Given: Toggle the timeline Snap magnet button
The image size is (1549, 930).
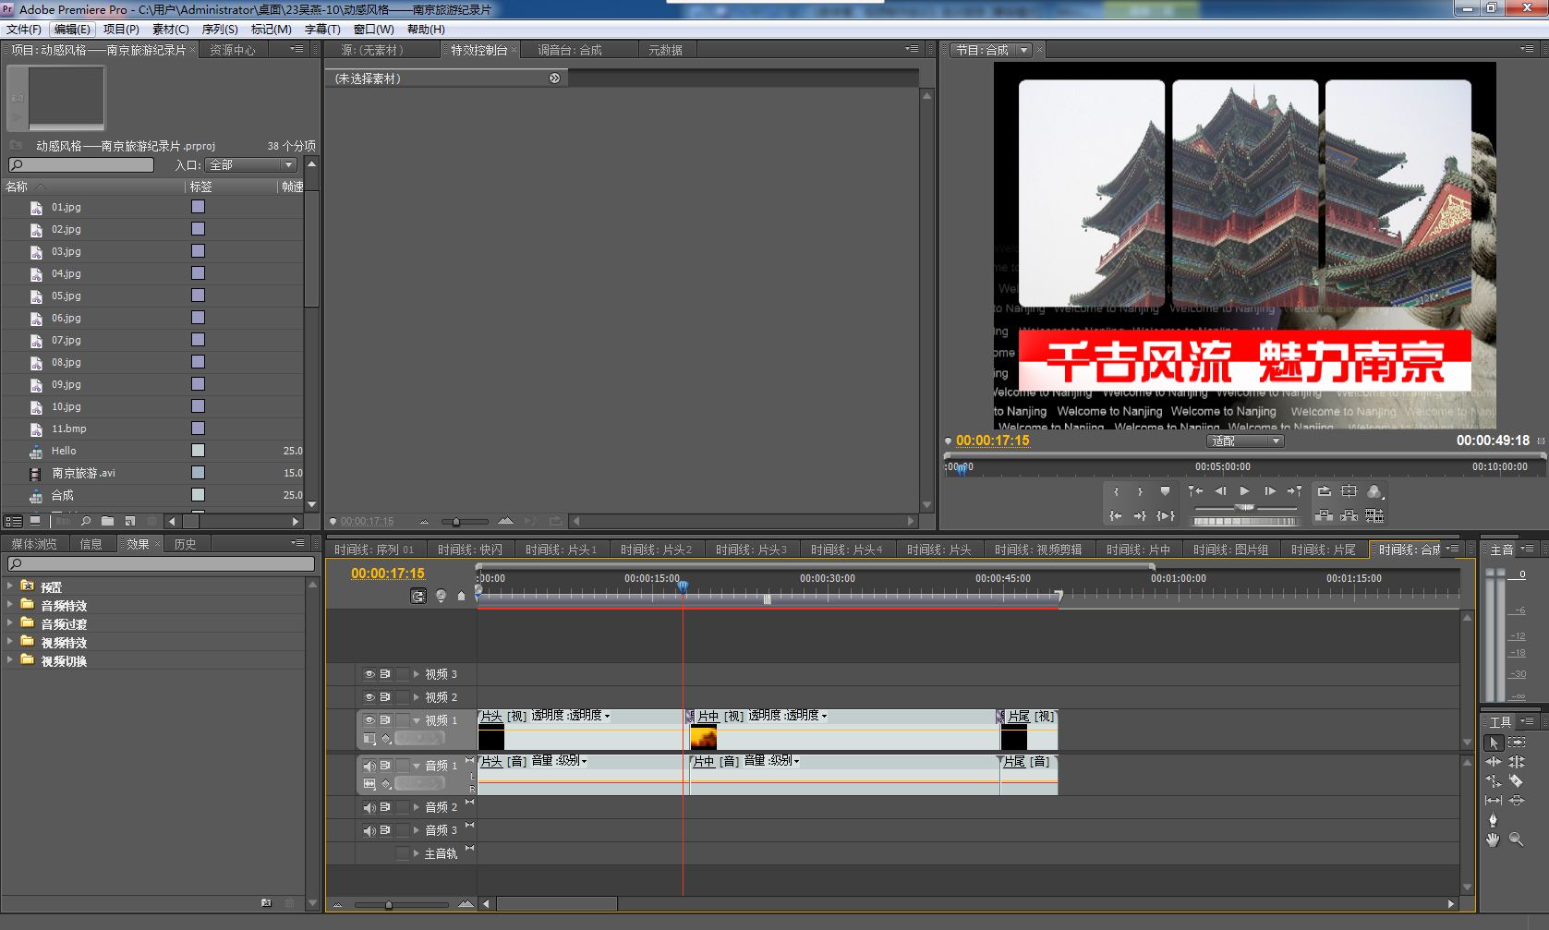Looking at the screenshot, I should 418,597.
